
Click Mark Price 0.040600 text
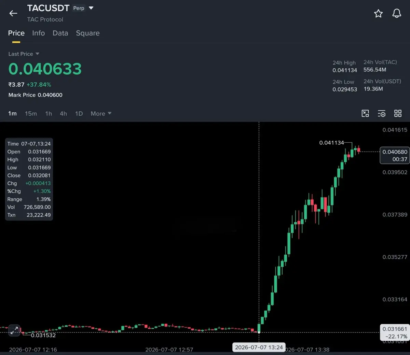[x=36, y=95]
